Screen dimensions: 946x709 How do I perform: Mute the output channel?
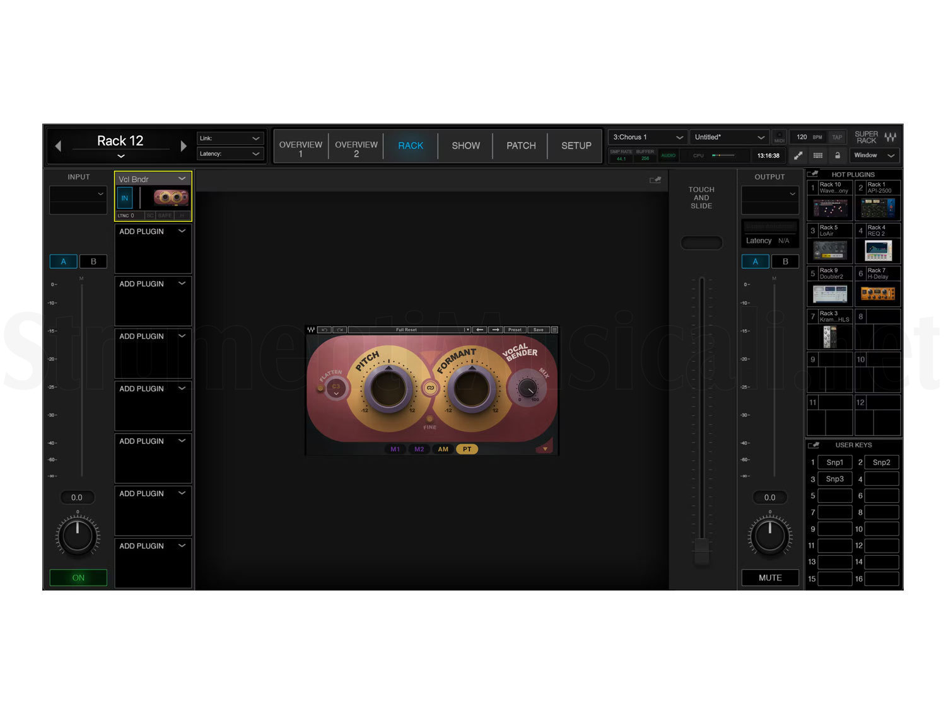click(769, 577)
